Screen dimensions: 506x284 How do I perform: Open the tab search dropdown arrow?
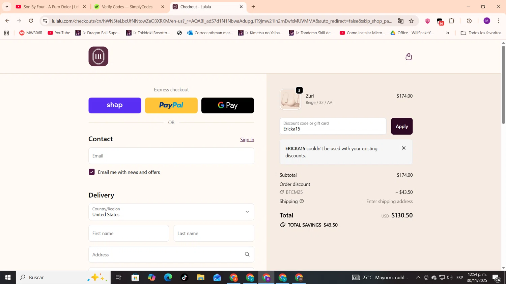click(7, 7)
